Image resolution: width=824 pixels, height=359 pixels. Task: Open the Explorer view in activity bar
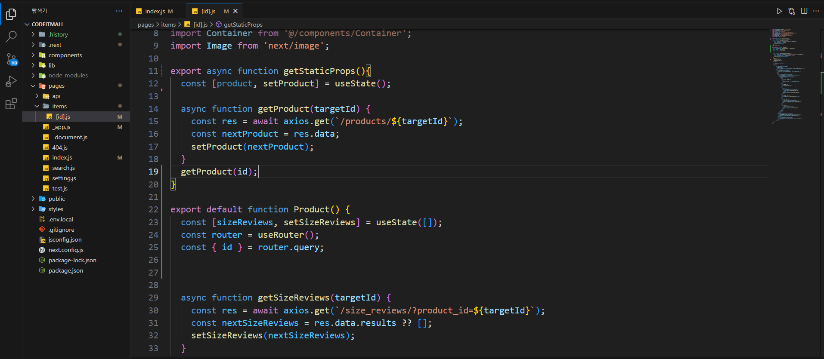11,15
